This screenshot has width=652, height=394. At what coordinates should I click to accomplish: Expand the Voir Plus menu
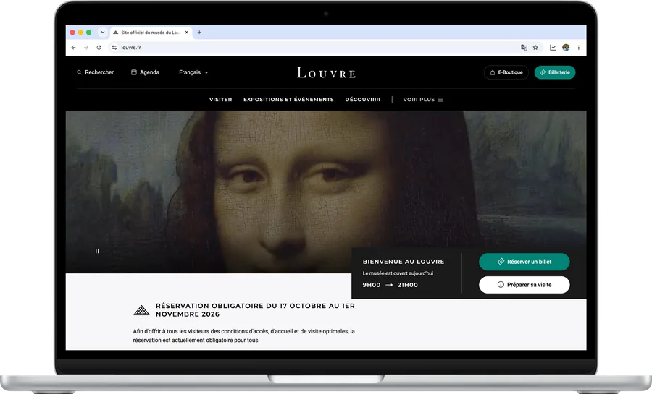coord(423,100)
